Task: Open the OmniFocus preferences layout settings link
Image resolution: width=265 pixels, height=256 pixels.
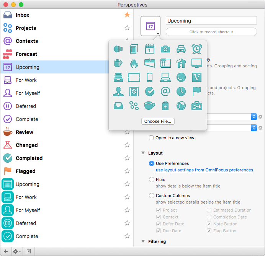Action: pyautogui.click(x=204, y=170)
